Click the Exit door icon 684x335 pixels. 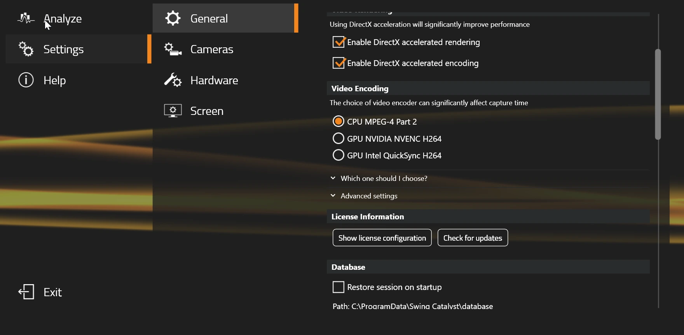click(x=26, y=292)
